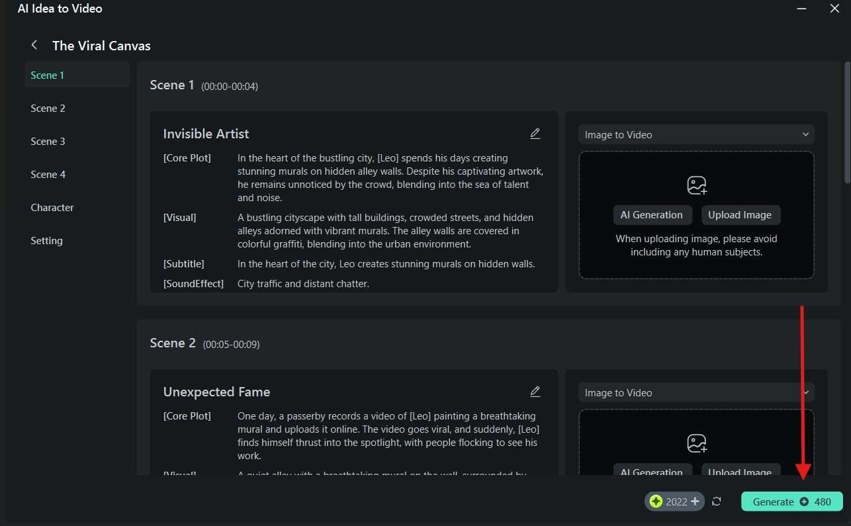Open the Setting section
The image size is (851, 526).
(47, 241)
